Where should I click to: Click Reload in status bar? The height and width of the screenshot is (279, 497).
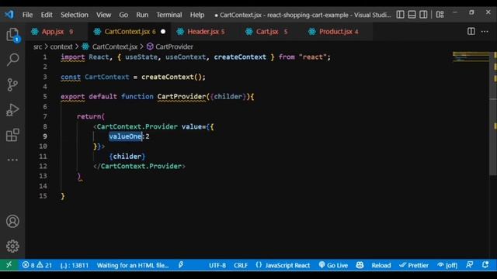point(381,265)
